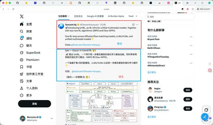Click the 发帖 post button
The image size is (213, 125).
35,104
